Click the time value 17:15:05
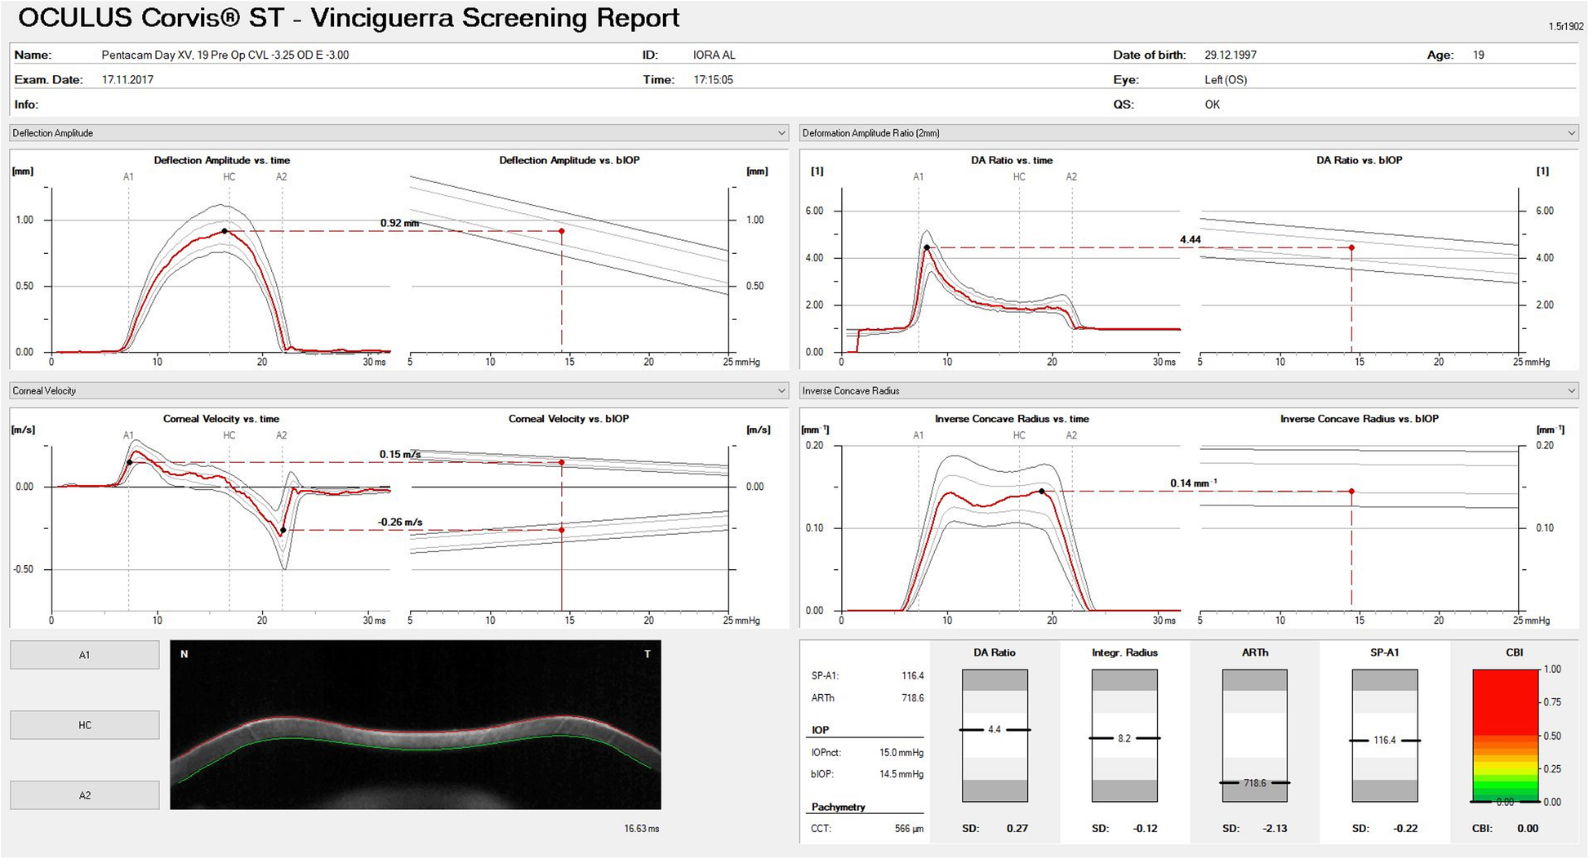This screenshot has width=1589, height=859. pos(714,80)
